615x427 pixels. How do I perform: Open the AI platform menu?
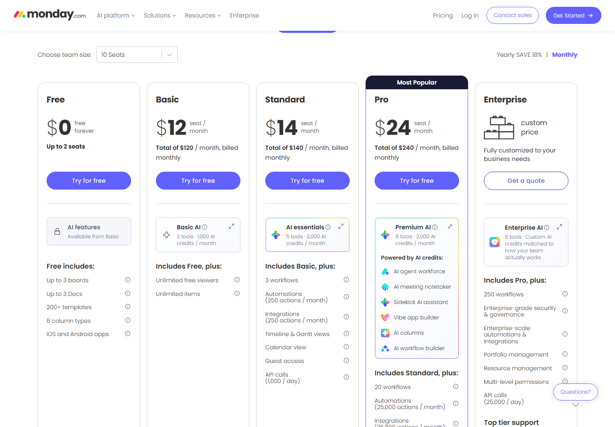pyautogui.click(x=116, y=15)
